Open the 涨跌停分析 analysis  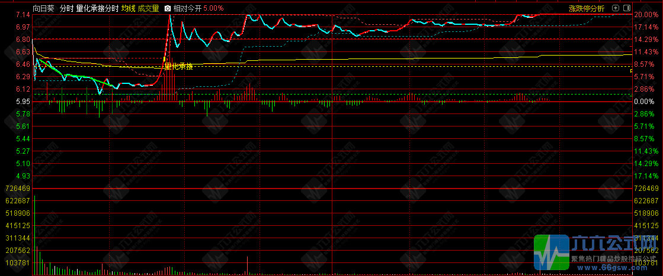587,8
